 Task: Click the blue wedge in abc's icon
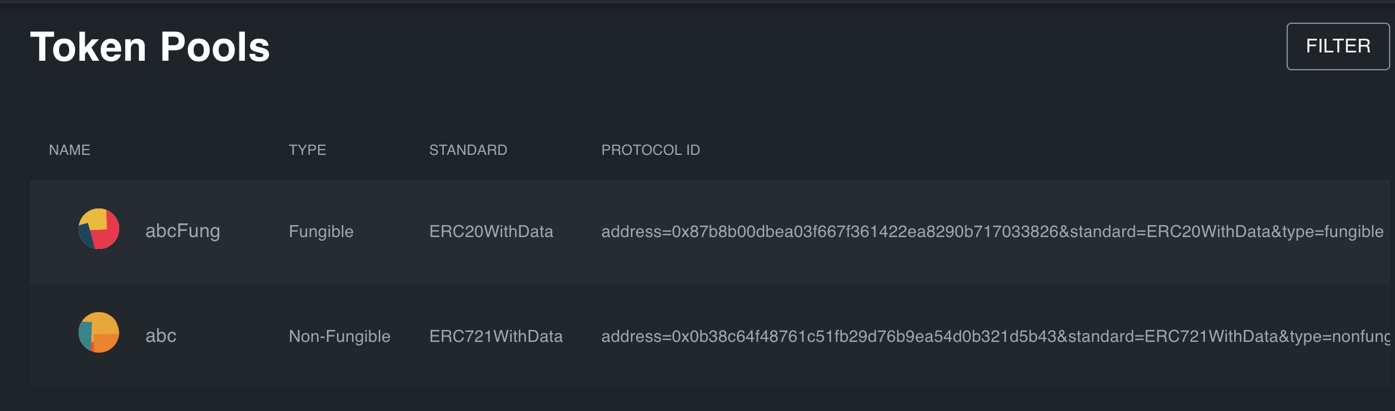[86, 337]
